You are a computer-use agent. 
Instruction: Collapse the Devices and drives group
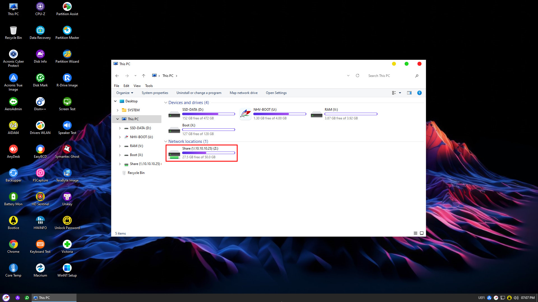click(166, 103)
